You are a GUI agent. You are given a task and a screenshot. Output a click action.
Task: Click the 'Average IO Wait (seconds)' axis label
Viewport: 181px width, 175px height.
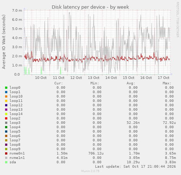4,42
